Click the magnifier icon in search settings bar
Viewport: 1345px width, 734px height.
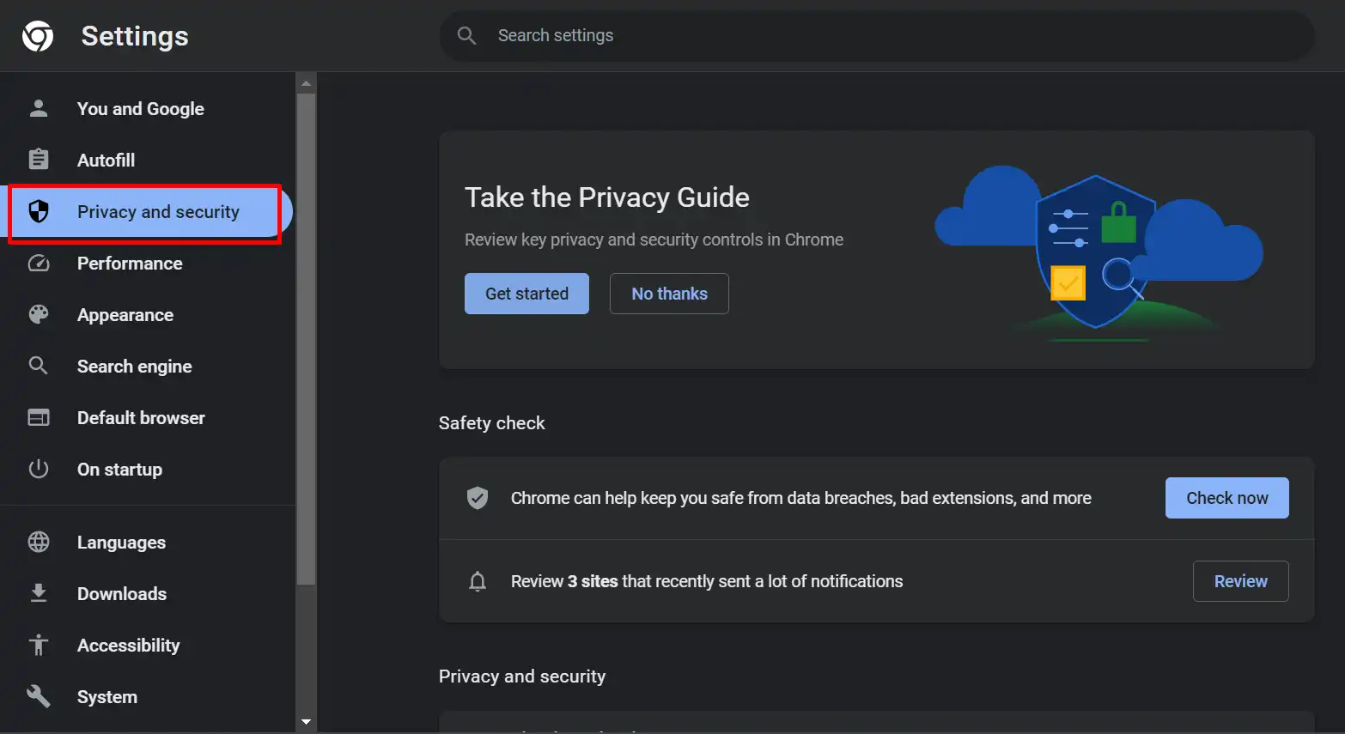466,35
